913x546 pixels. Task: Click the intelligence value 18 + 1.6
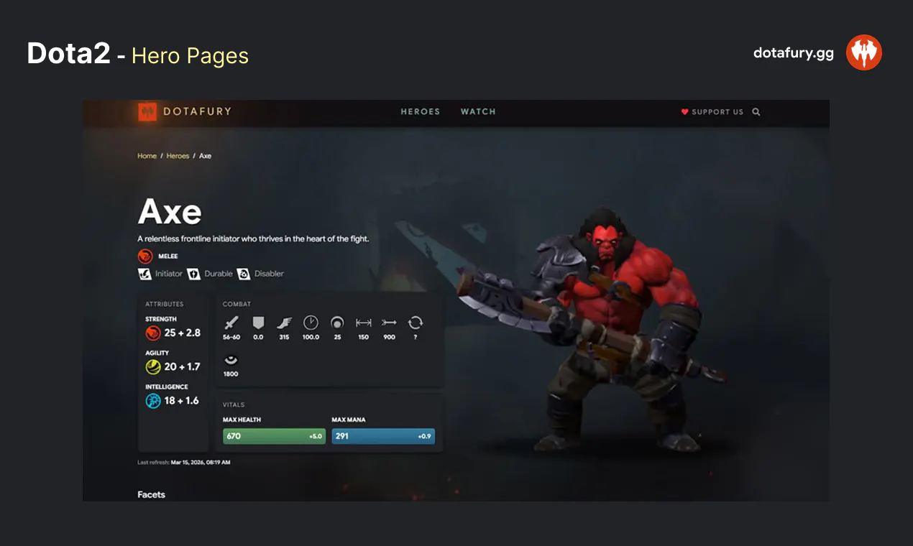pos(181,401)
